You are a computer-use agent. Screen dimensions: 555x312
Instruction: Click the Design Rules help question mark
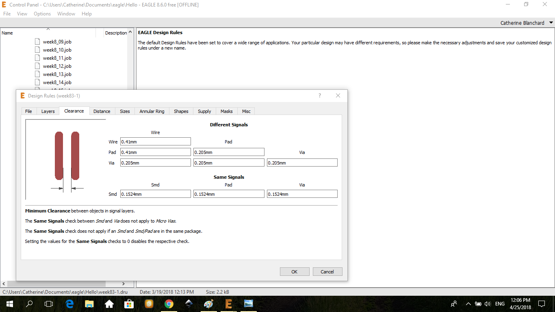tap(320, 95)
